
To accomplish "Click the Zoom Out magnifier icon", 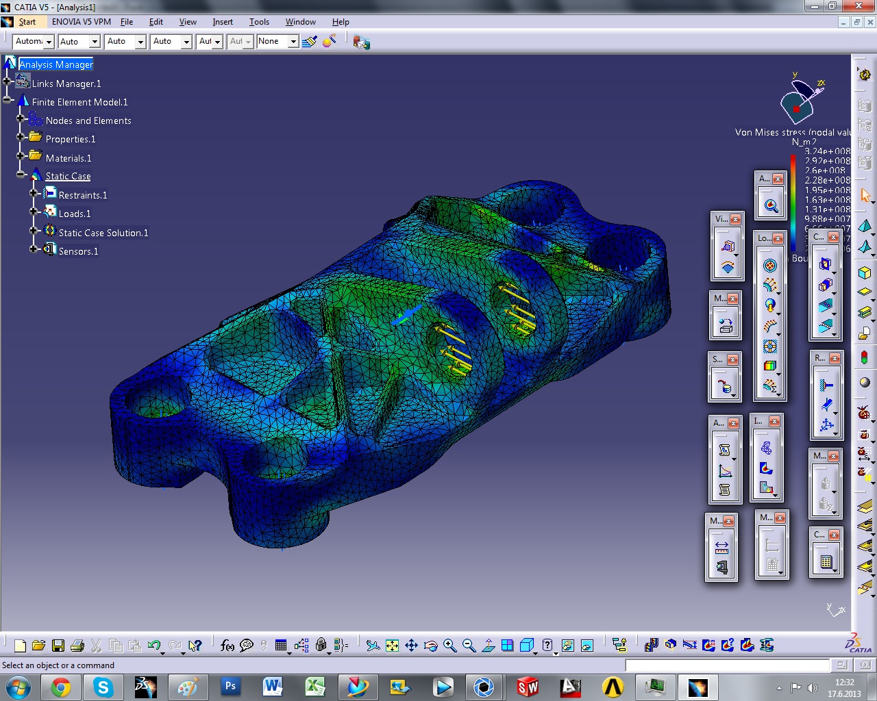I will (469, 646).
